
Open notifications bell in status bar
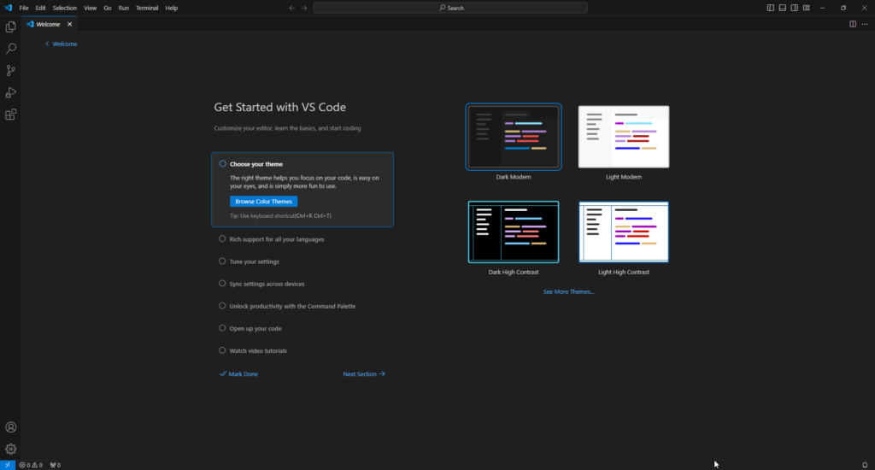(865, 465)
